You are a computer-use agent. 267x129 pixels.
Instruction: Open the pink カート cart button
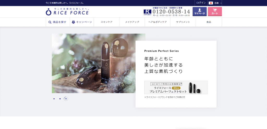[x=215, y=11]
